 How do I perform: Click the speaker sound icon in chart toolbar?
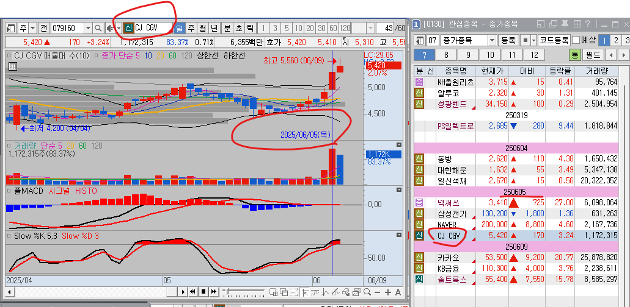(110, 28)
